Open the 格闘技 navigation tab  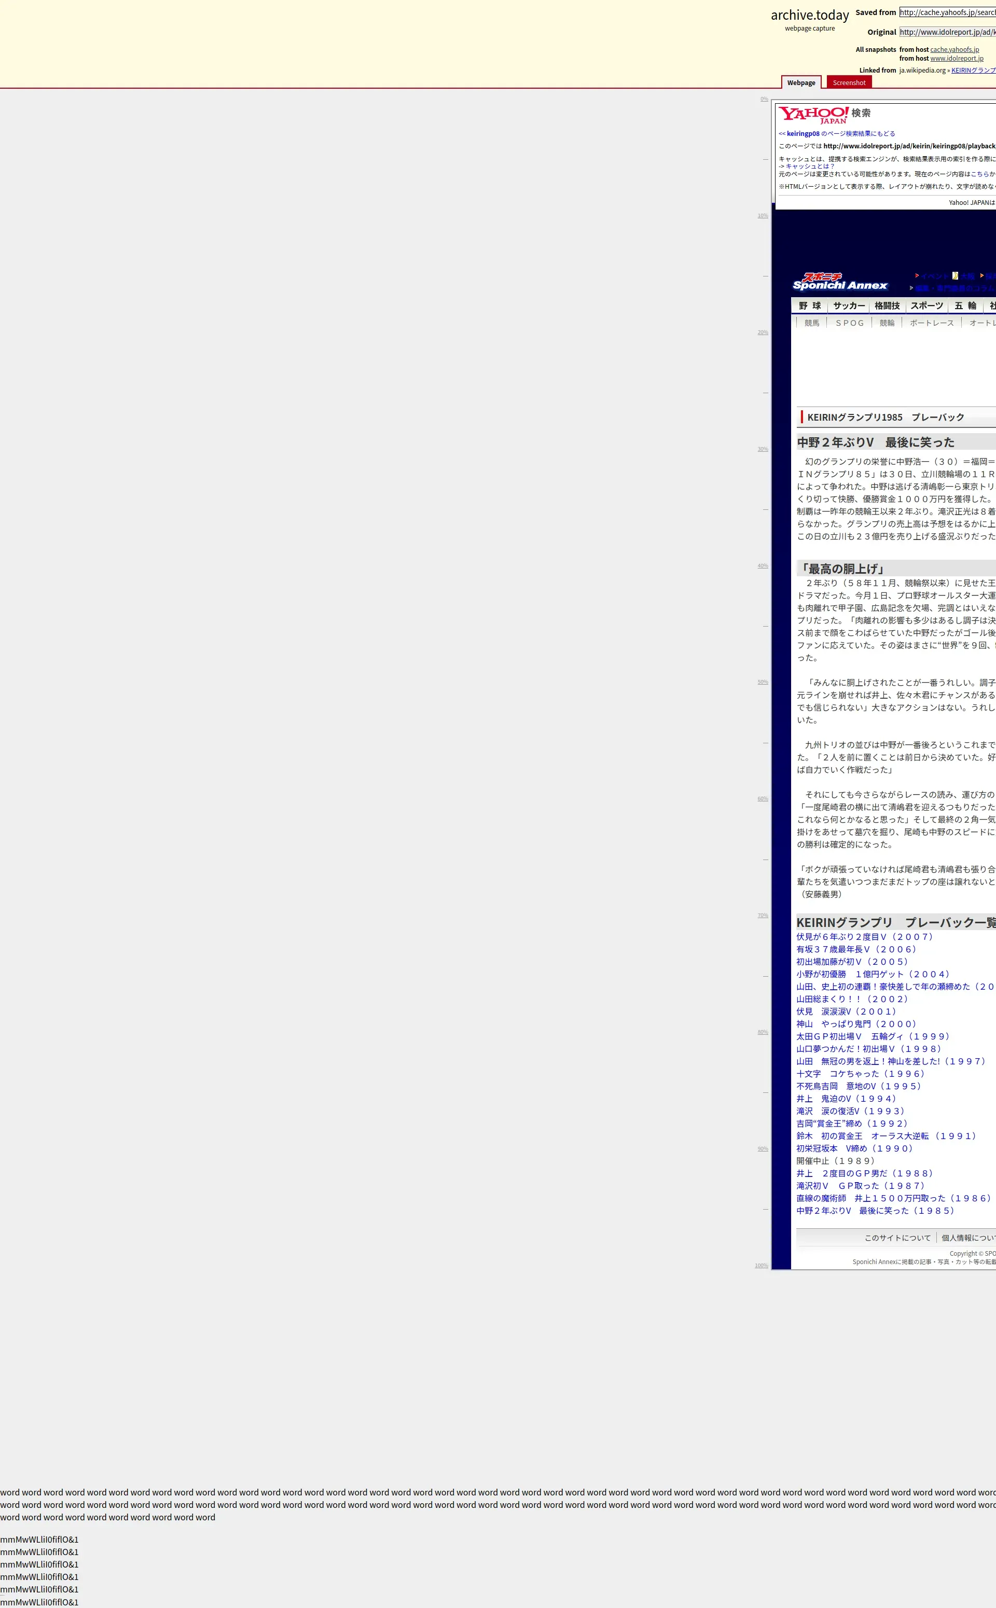887,306
